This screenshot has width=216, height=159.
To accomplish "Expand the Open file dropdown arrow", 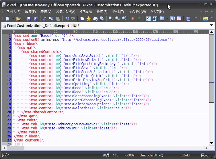I will 24,18.
